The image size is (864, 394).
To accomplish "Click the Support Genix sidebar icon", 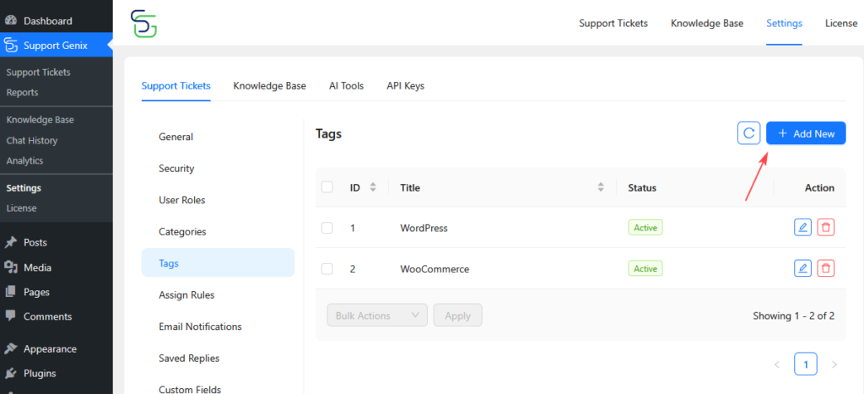I will pyautogui.click(x=10, y=46).
